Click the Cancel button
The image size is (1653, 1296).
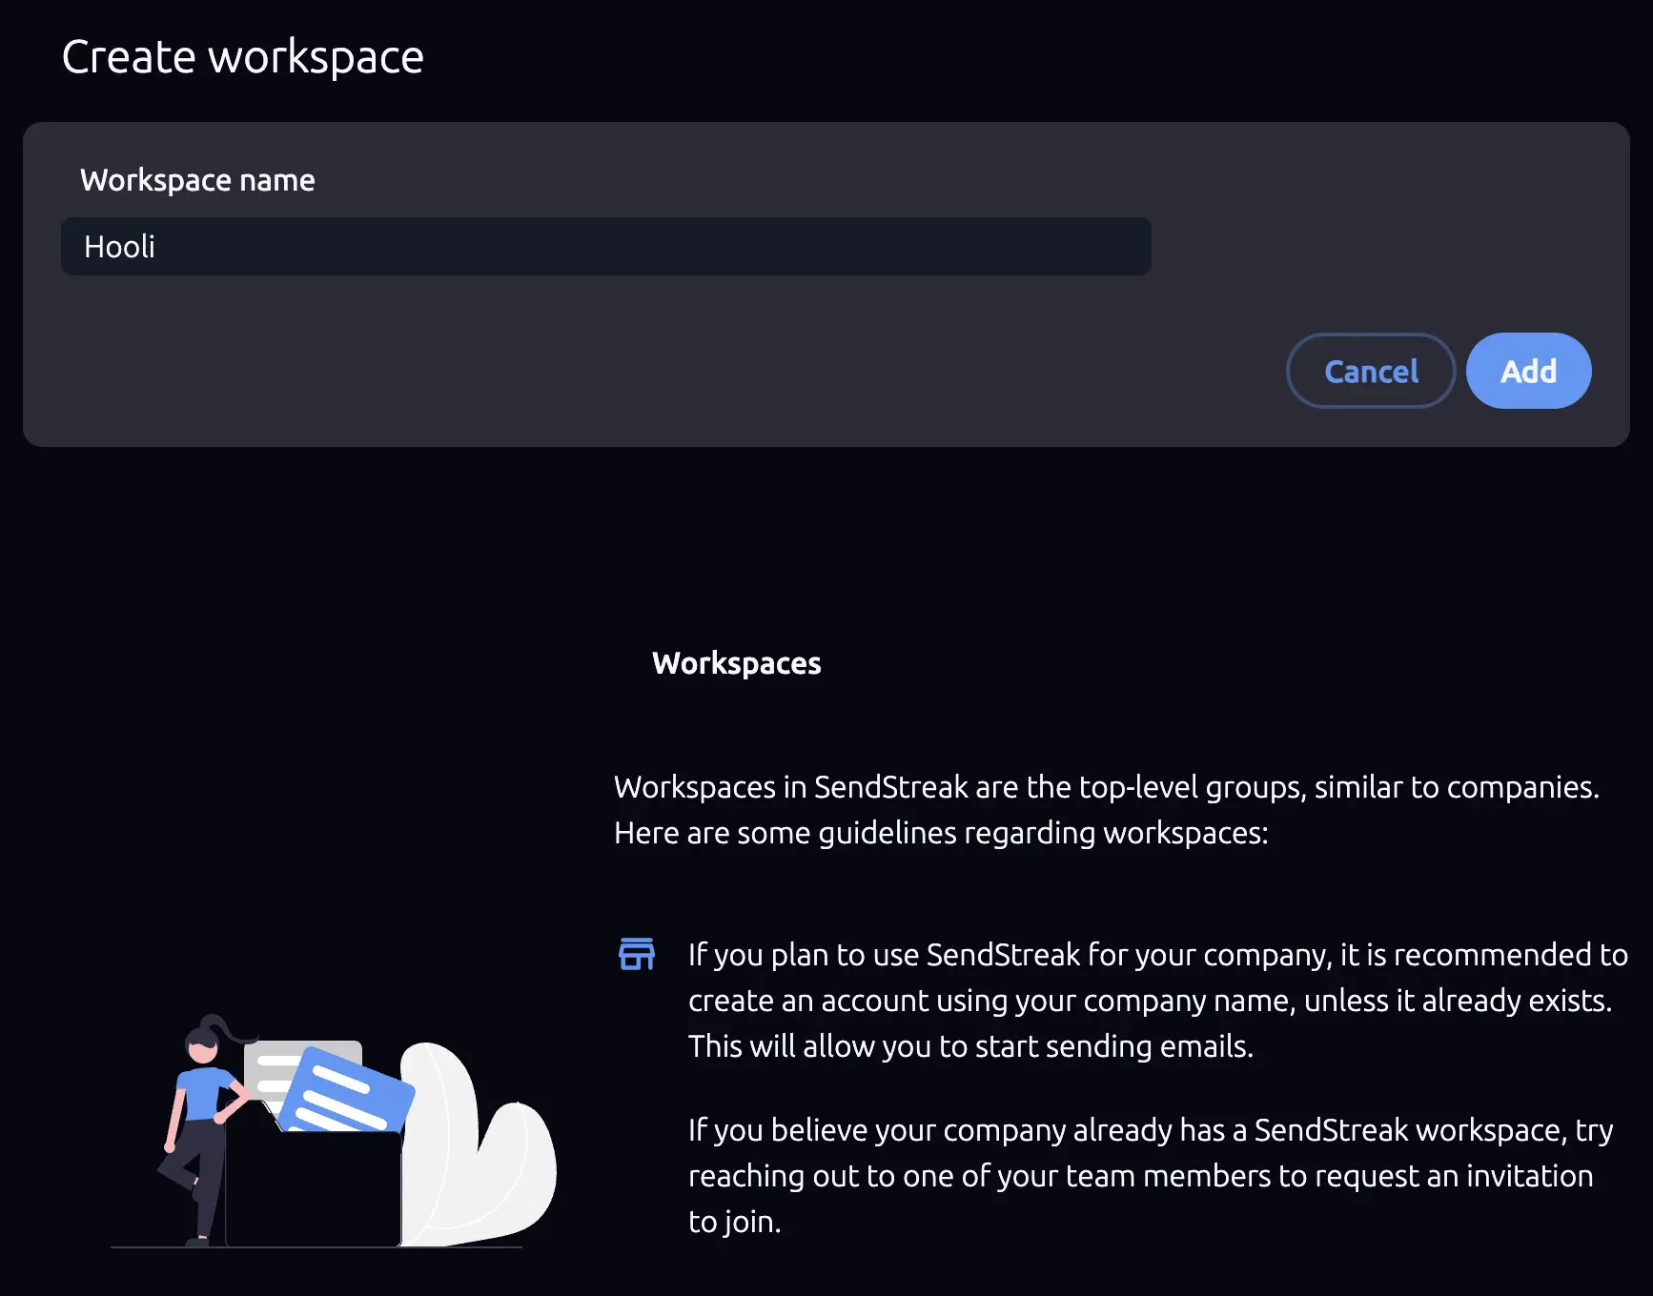(1371, 371)
